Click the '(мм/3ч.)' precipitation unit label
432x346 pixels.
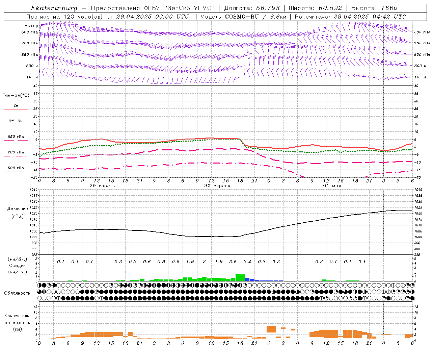(x=17, y=259)
